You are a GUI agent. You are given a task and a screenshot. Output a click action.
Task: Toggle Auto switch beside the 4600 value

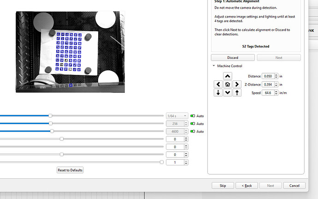(193, 131)
